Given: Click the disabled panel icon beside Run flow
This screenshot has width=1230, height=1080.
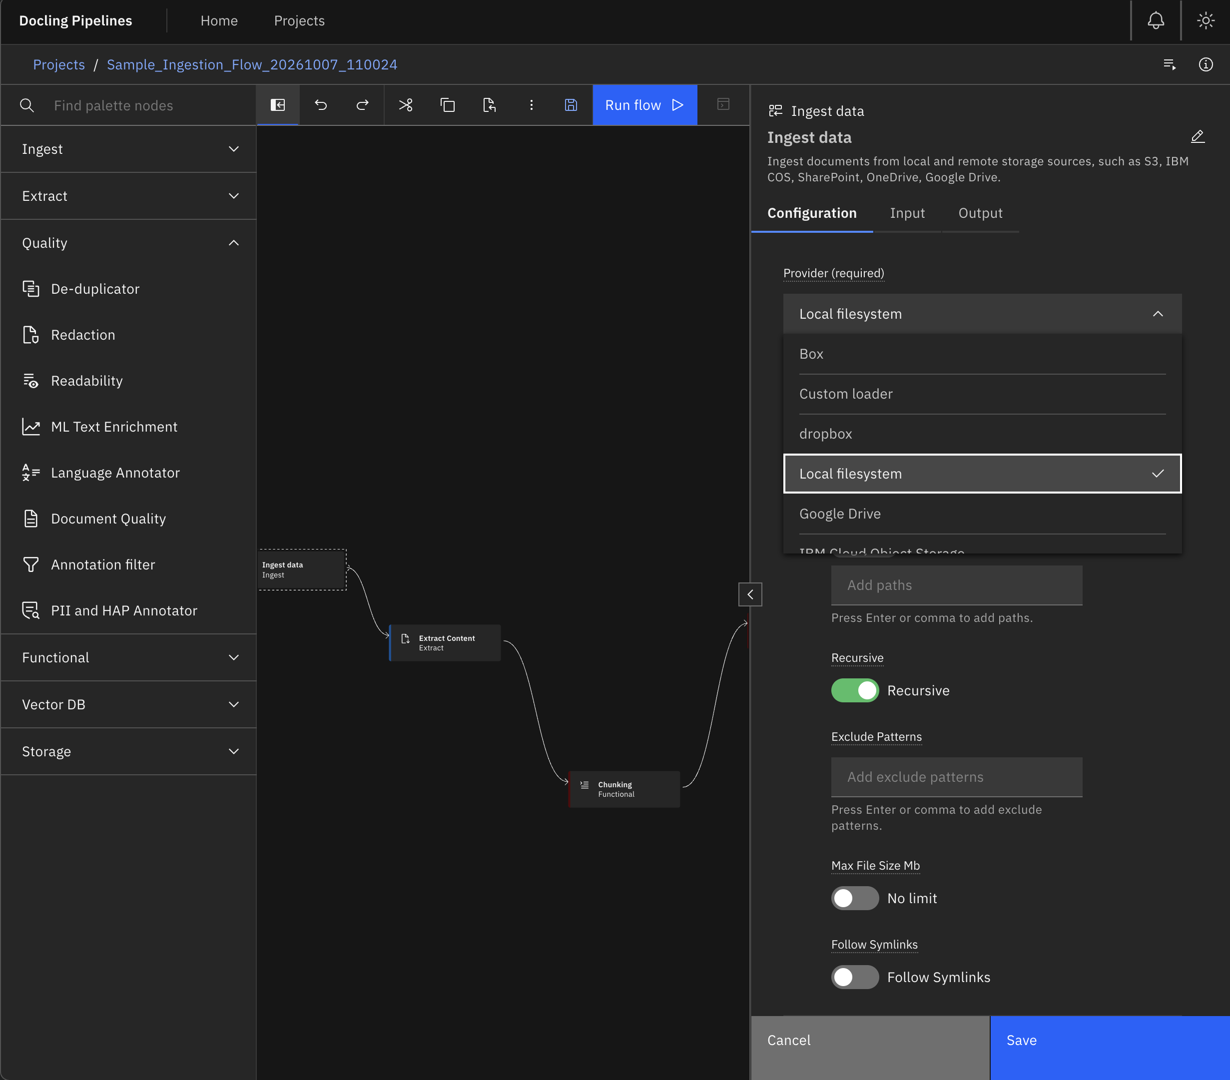Looking at the screenshot, I should pos(723,105).
